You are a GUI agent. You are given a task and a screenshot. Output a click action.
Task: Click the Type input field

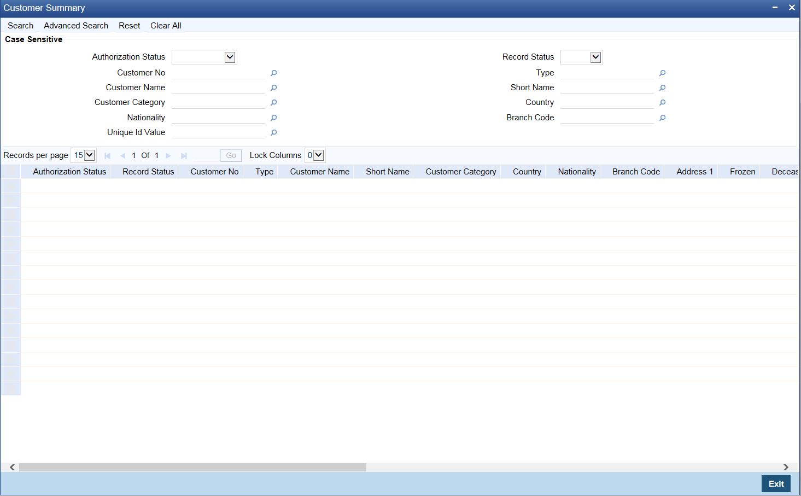tap(607, 73)
